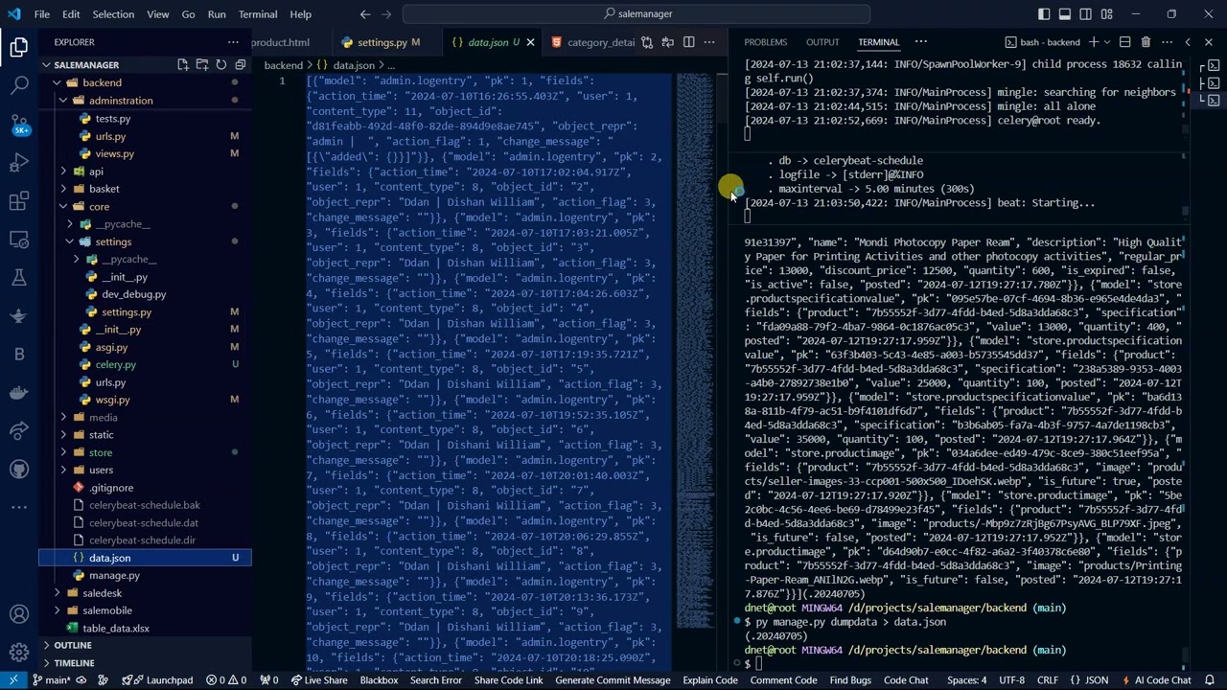1227x690 pixels.
Task: Click the main branch status bar item
Action: pyautogui.click(x=52, y=680)
